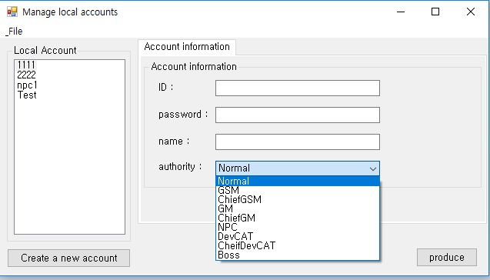Image resolution: width=490 pixels, height=280 pixels.
Task: Choose Normal from authority list
Action: pos(298,181)
